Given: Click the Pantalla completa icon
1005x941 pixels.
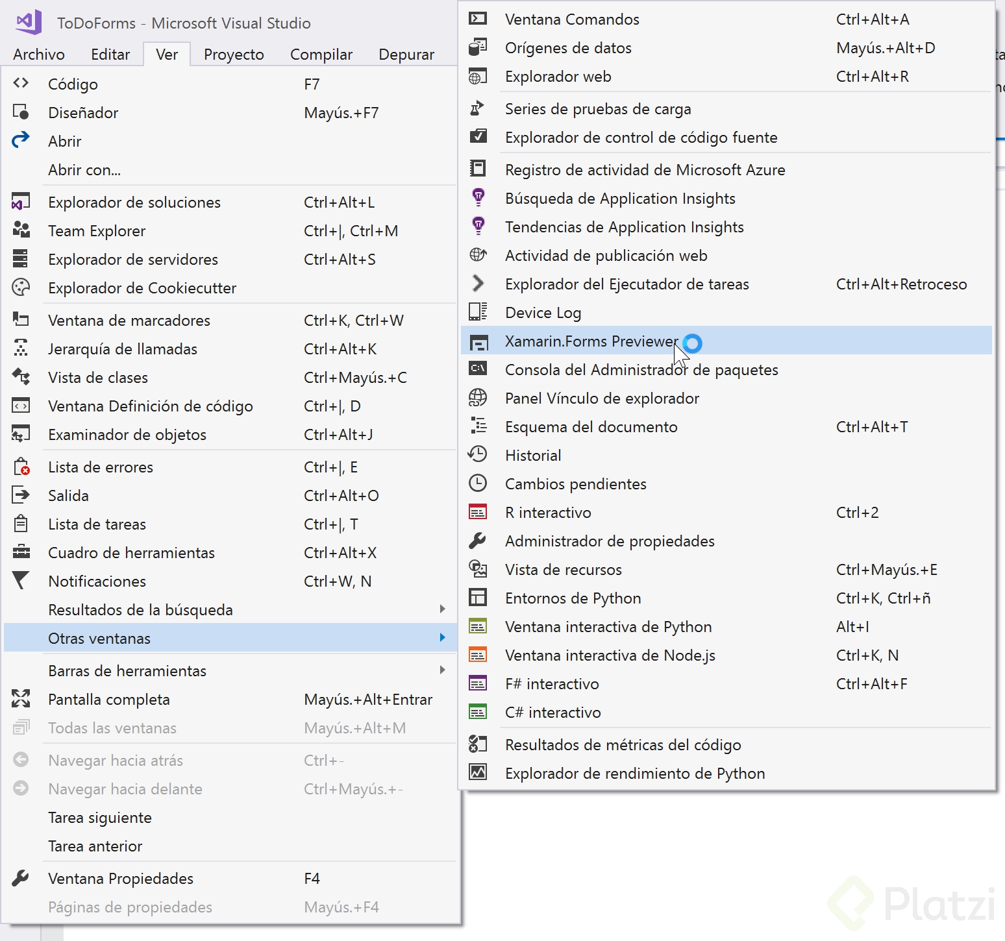Looking at the screenshot, I should pos(21,698).
